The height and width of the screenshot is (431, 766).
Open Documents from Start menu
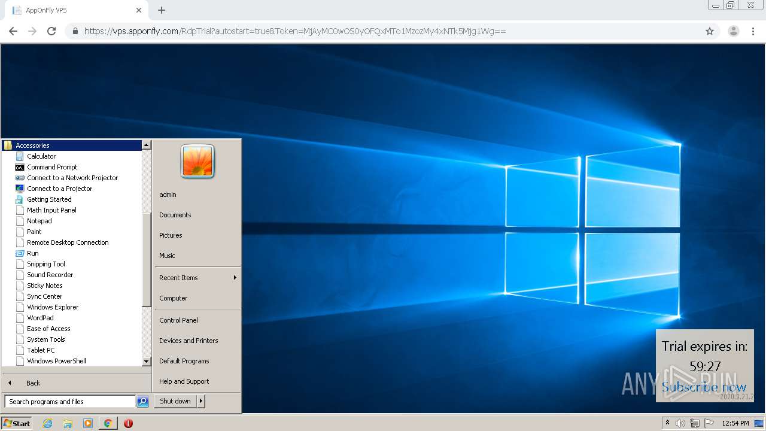coord(175,215)
